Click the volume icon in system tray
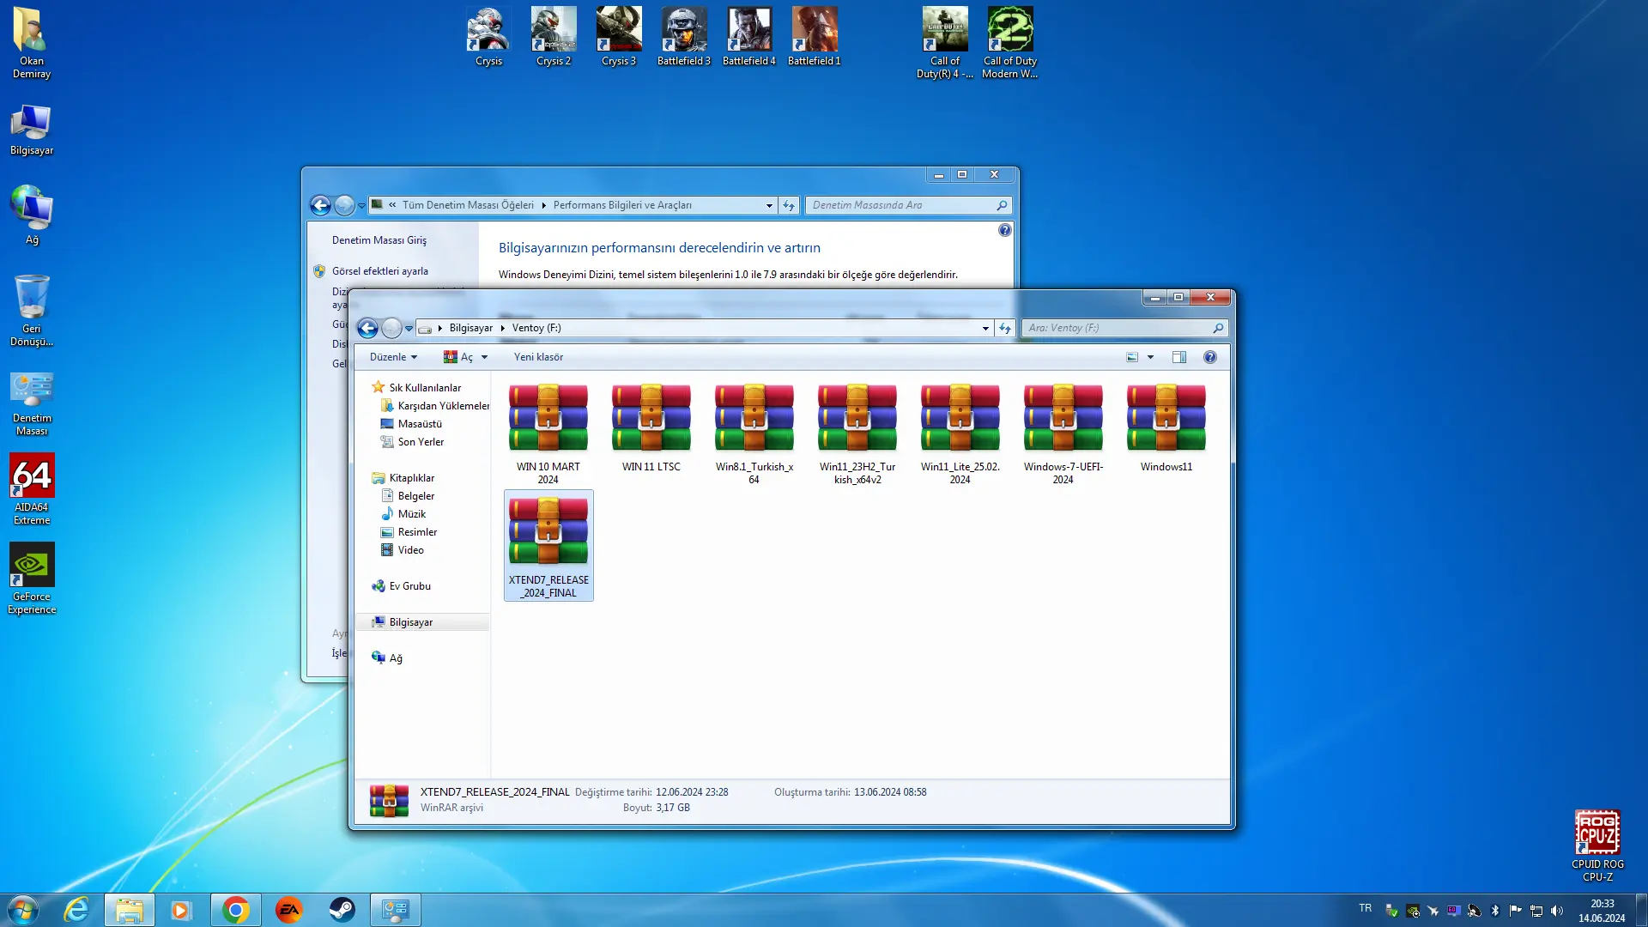Viewport: 1648px width, 927px height. pyautogui.click(x=1557, y=911)
